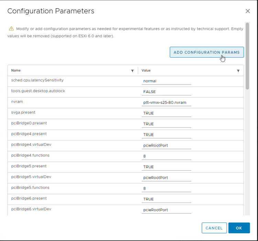This screenshot has width=258, height=241.
Task: Edit the pciBridge4.functions value field
Action: coord(166,156)
